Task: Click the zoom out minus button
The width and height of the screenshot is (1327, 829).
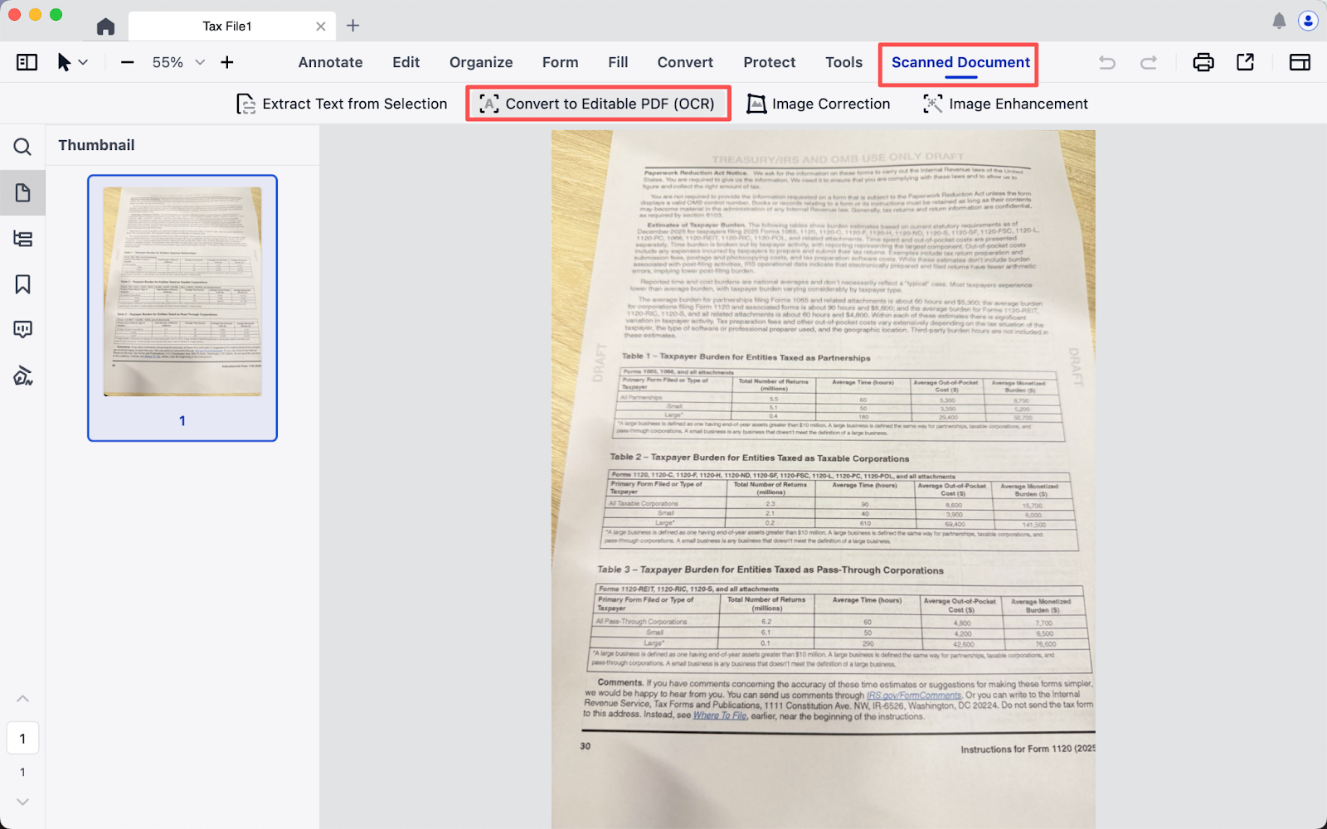Action: click(x=127, y=62)
